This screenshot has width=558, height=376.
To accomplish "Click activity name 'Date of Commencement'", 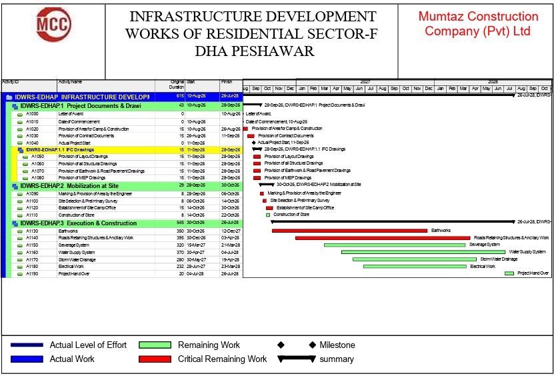I will pos(79,121).
